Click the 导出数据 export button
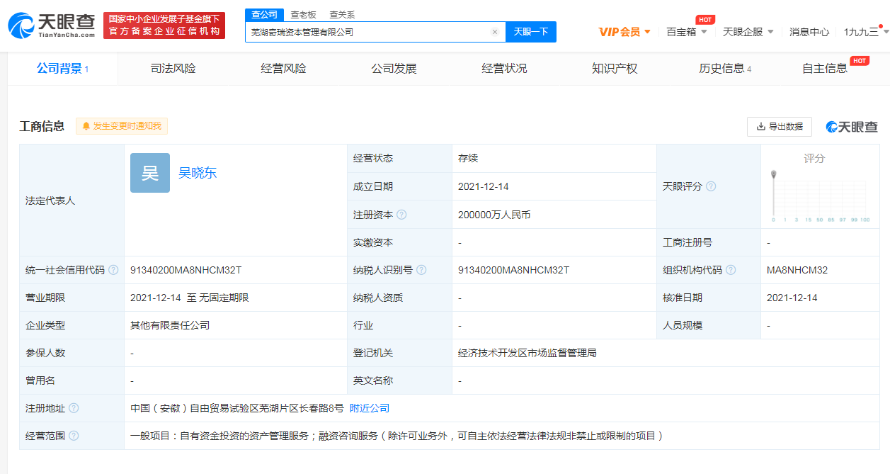 click(779, 126)
